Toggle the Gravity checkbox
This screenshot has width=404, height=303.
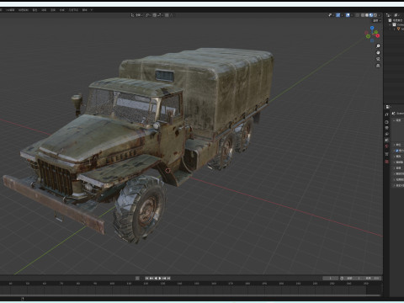pyautogui.click(x=397, y=151)
